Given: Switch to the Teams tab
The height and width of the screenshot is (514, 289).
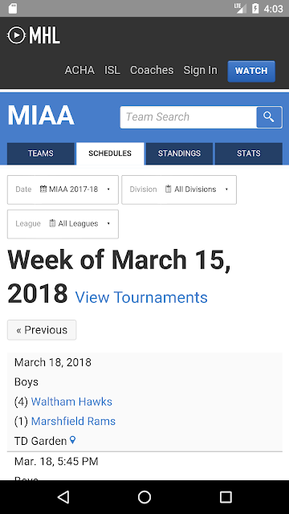Looking at the screenshot, I should [41, 153].
